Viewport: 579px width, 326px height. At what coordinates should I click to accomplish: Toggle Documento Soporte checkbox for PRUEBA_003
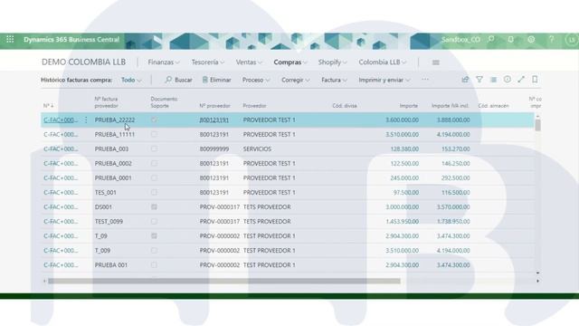[154, 149]
